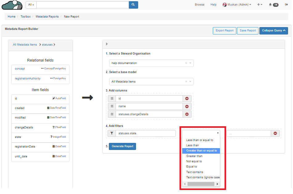Expand the query panel chevron
The width and height of the screenshot is (293, 194).
pos(106,44)
